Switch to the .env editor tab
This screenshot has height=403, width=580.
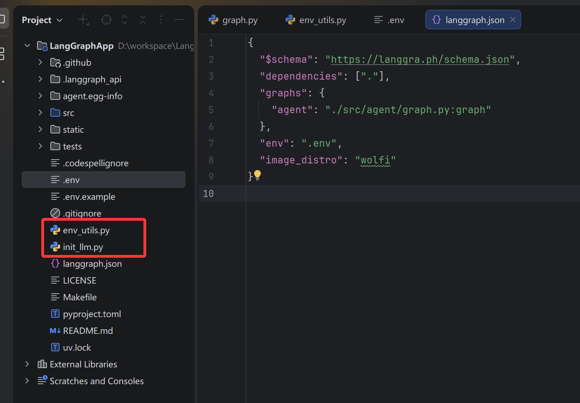(389, 20)
